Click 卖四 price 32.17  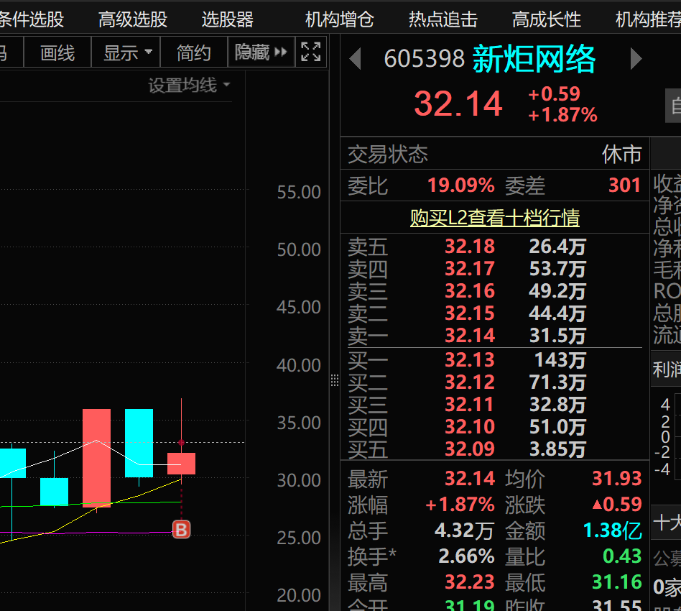pyautogui.click(x=470, y=269)
